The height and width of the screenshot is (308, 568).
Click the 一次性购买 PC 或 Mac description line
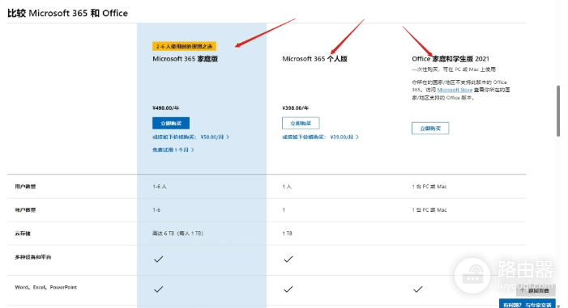[454, 70]
